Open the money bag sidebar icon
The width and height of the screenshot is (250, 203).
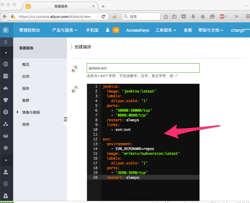(6, 196)
